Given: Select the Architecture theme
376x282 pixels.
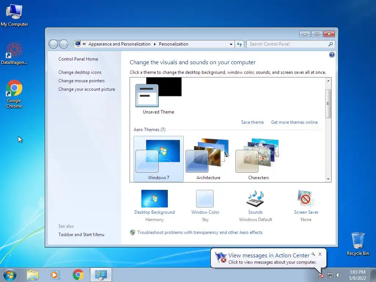Looking at the screenshot, I should (x=208, y=159).
